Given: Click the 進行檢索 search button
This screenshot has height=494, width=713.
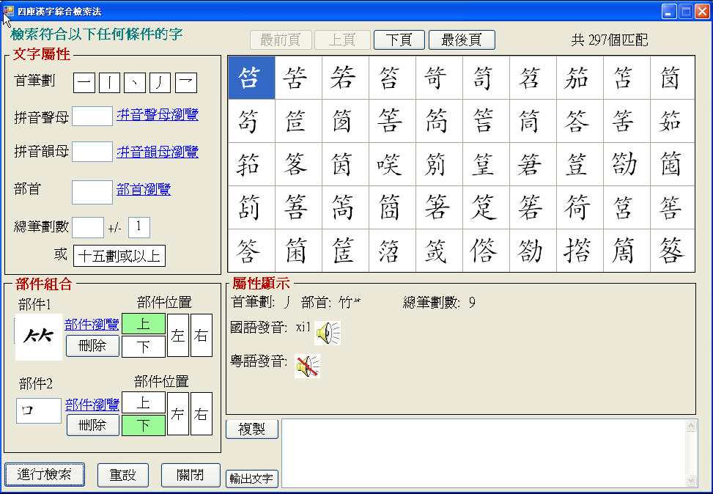Looking at the screenshot, I should coord(45,474).
